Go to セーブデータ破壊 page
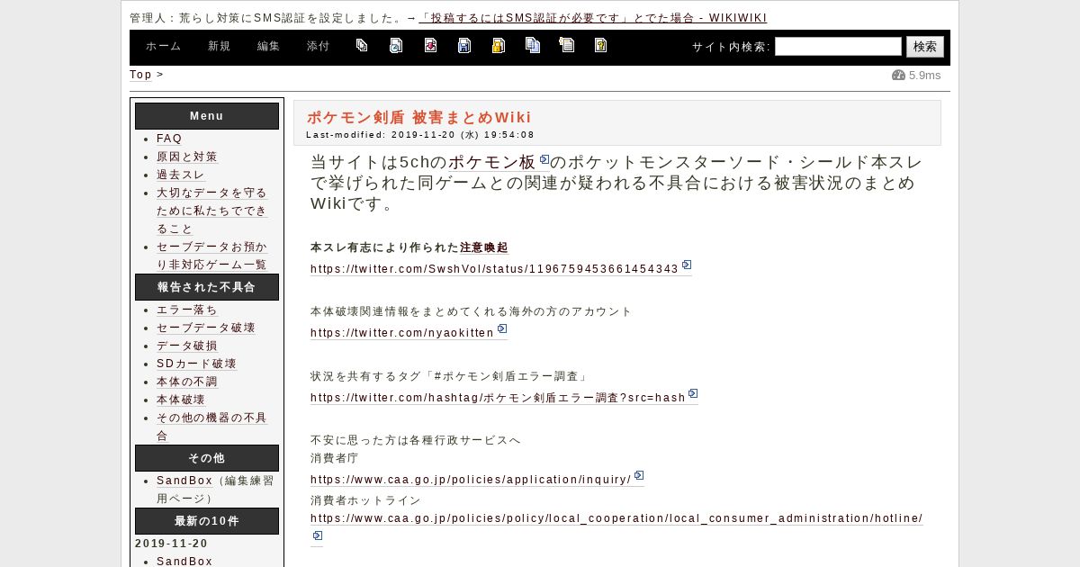Screen dimensions: 1080x567 (205, 328)
